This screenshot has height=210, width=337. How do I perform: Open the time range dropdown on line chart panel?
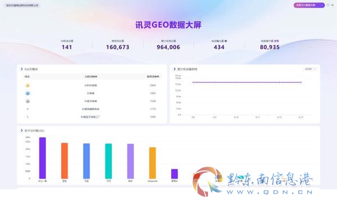310,69
